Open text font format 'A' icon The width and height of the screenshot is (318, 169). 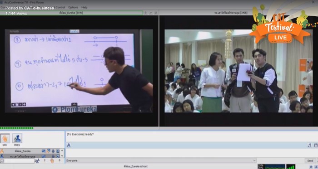tap(69, 145)
